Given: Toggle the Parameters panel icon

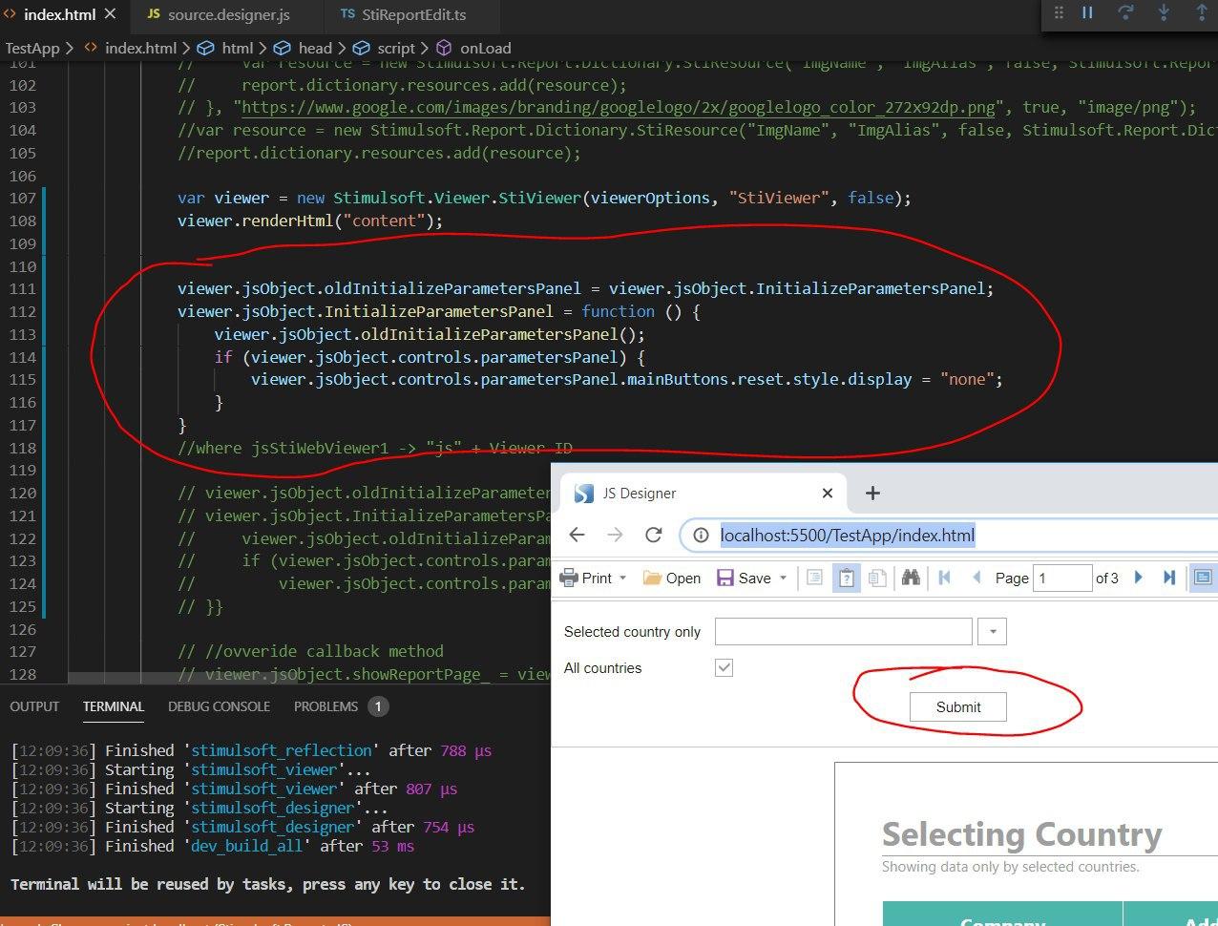Looking at the screenshot, I should [846, 578].
